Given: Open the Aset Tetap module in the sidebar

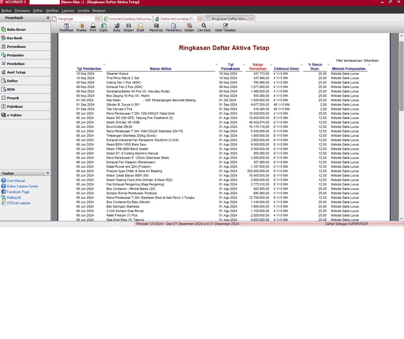Looking at the screenshot, I should [x=17, y=72].
